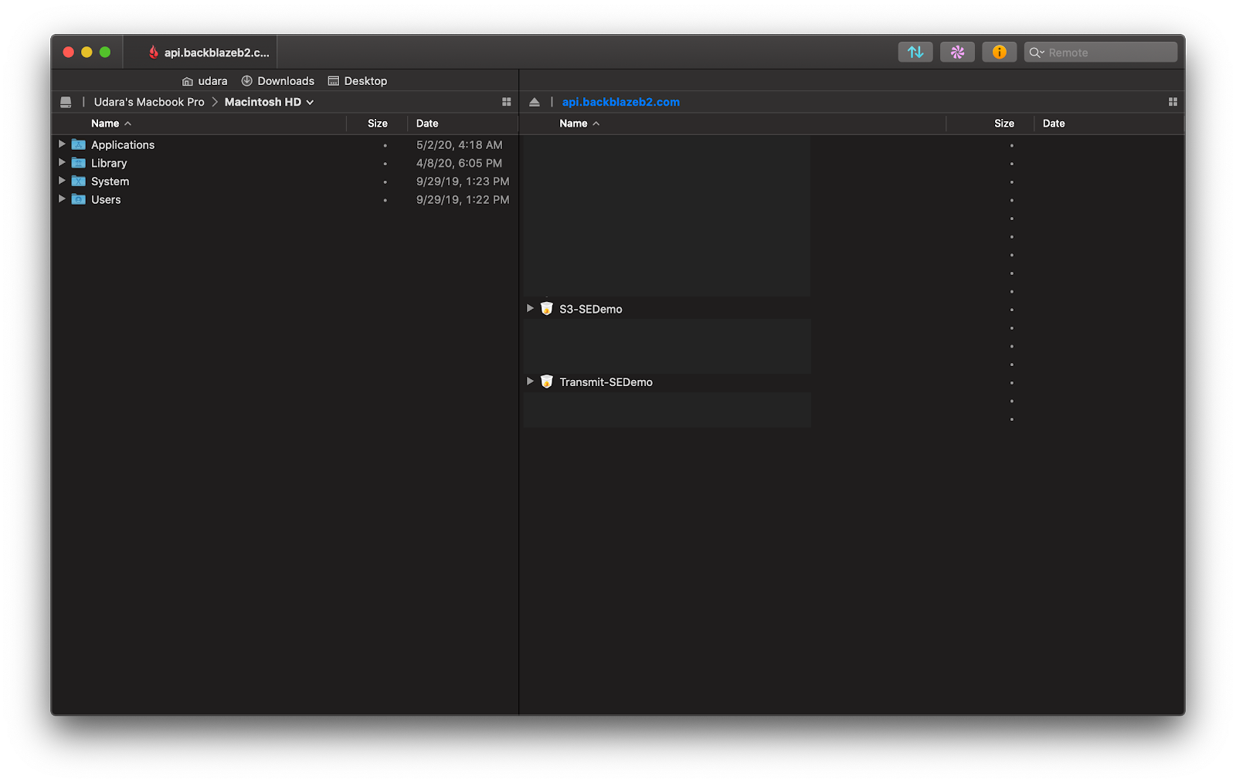Select the api.backblazeb2.c... tab

pyautogui.click(x=201, y=52)
